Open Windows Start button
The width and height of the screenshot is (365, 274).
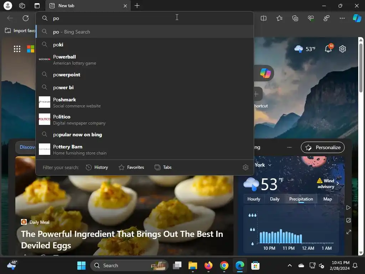pos(82,265)
